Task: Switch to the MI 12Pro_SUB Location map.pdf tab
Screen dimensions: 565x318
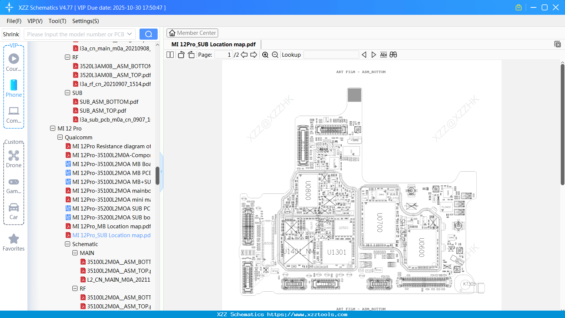Action: (x=213, y=44)
